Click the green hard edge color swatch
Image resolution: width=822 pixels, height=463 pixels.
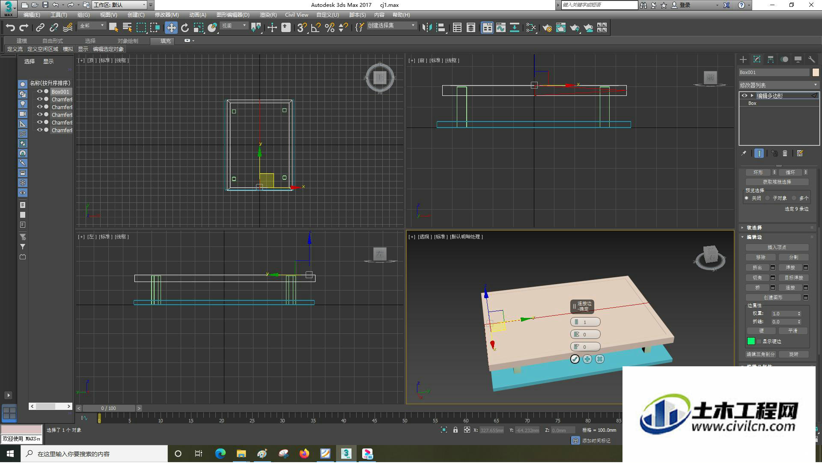click(x=751, y=341)
